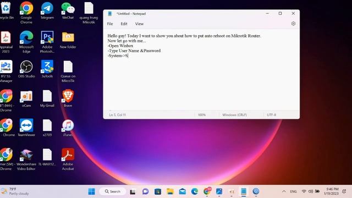Open the Chat app on the taskbar
The image size is (352, 198).
tap(145, 191)
